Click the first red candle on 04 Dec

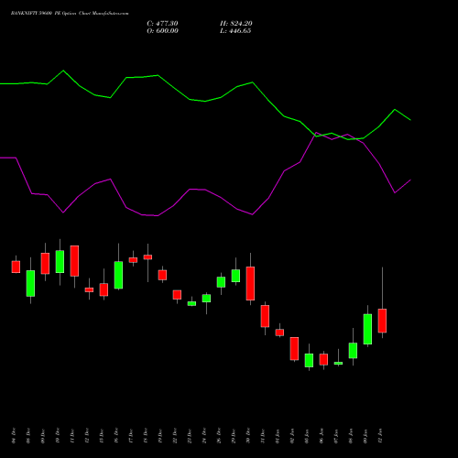(x=16, y=267)
